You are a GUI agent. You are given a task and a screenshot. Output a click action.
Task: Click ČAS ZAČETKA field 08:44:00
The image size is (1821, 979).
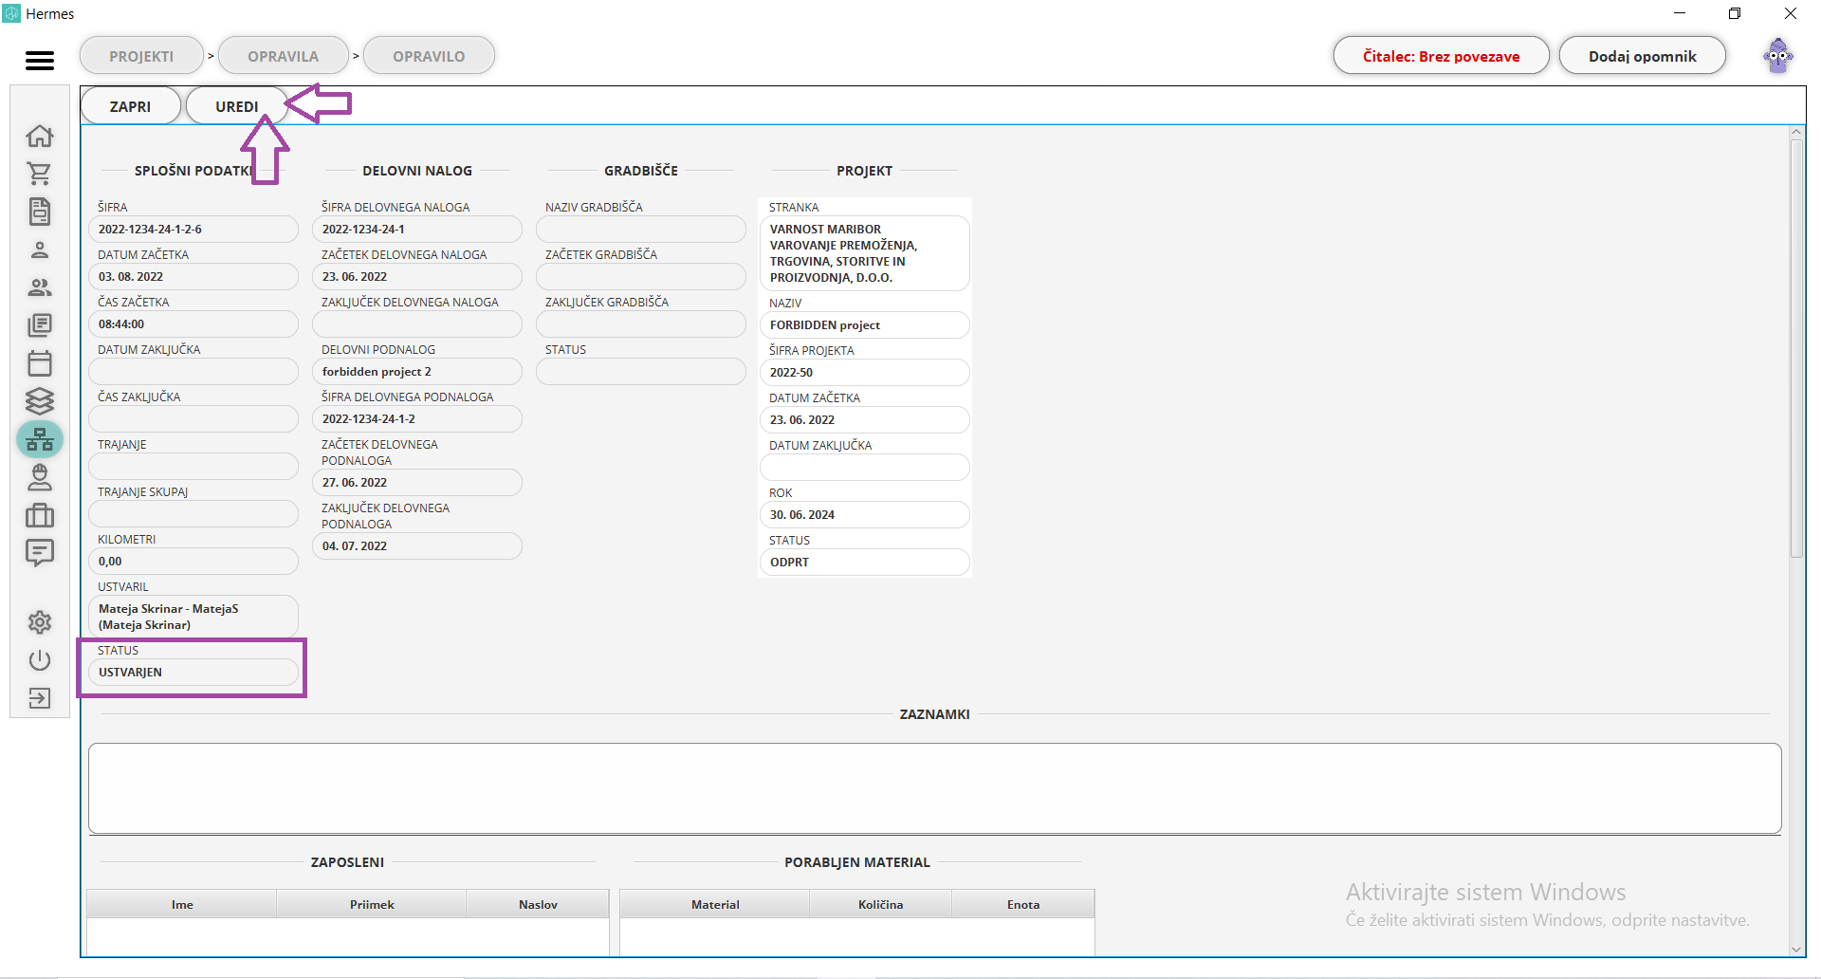[193, 324]
